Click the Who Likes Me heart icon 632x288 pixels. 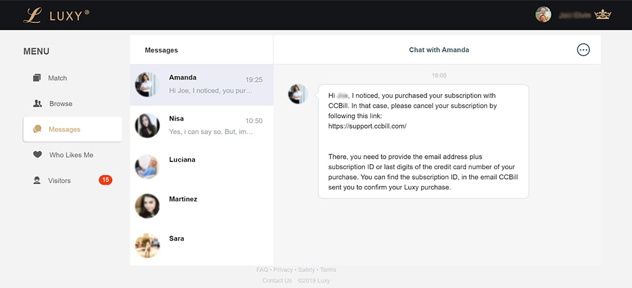[x=38, y=155]
